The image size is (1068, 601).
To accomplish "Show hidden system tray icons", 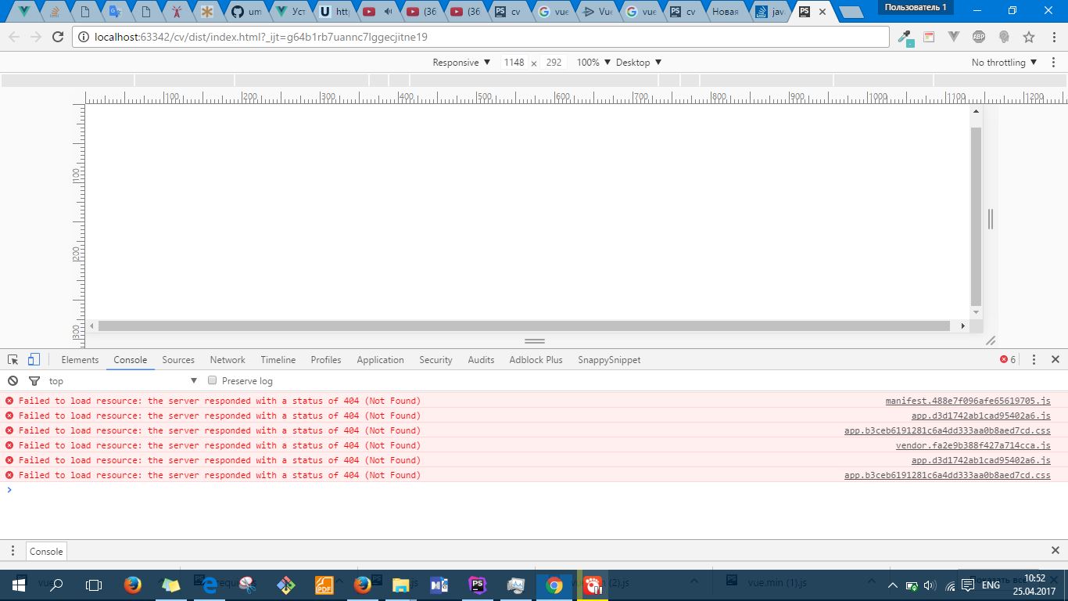I will pos(893,585).
